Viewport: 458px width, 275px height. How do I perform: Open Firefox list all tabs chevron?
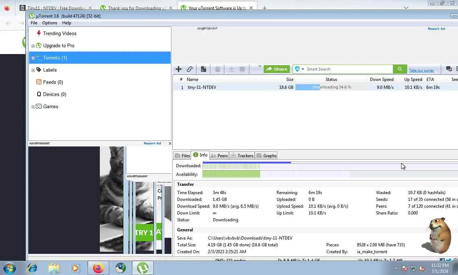point(406,8)
